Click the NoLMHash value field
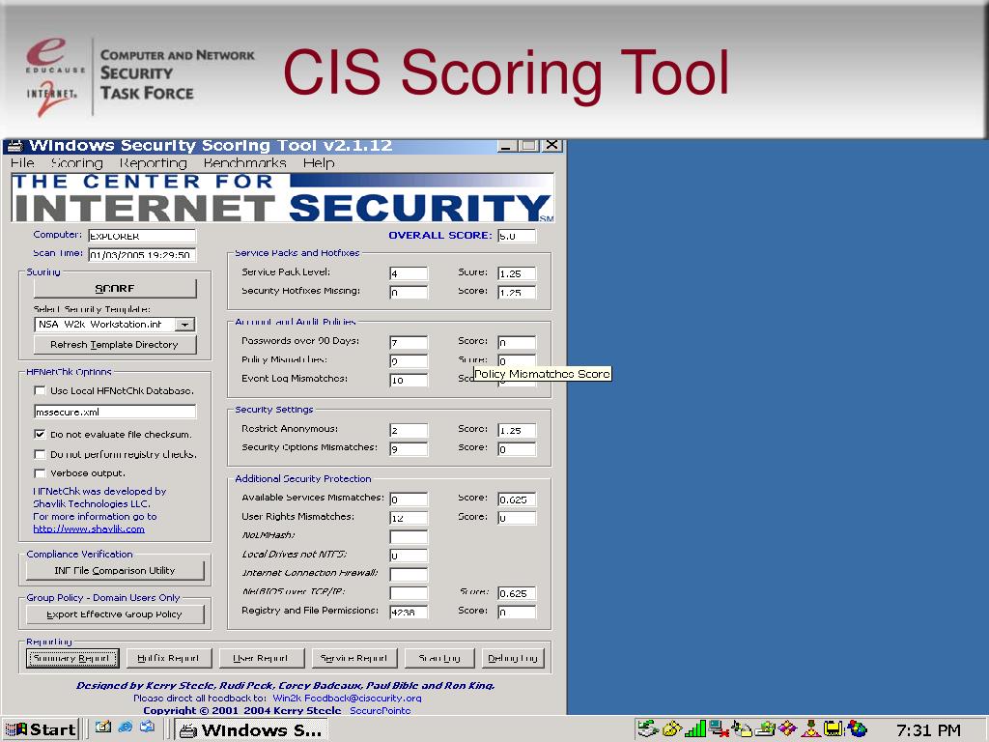This screenshot has height=742, width=989. (x=409, y=537)
